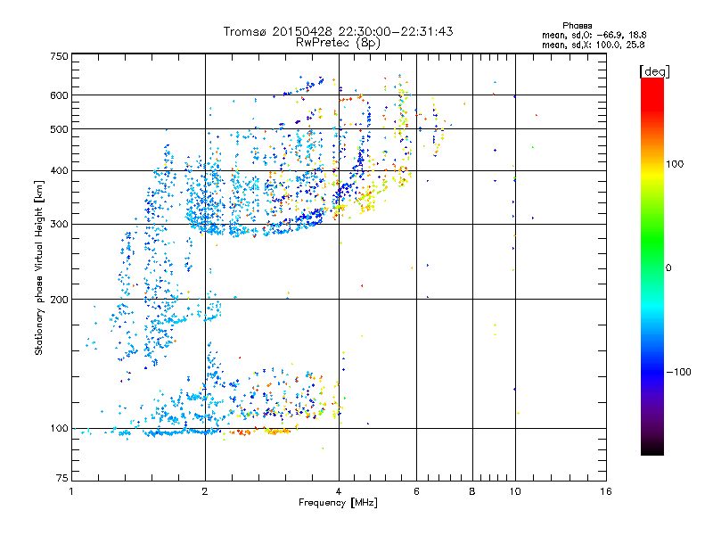Click the 'Frequency [MHz]' axis title
Image resolution: width=713 pixels, height=535 pixels.
[x=338, y=503]
